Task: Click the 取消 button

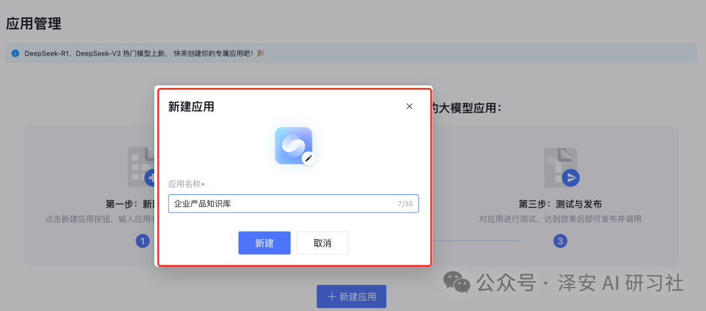Action: (x=322, y=243)
